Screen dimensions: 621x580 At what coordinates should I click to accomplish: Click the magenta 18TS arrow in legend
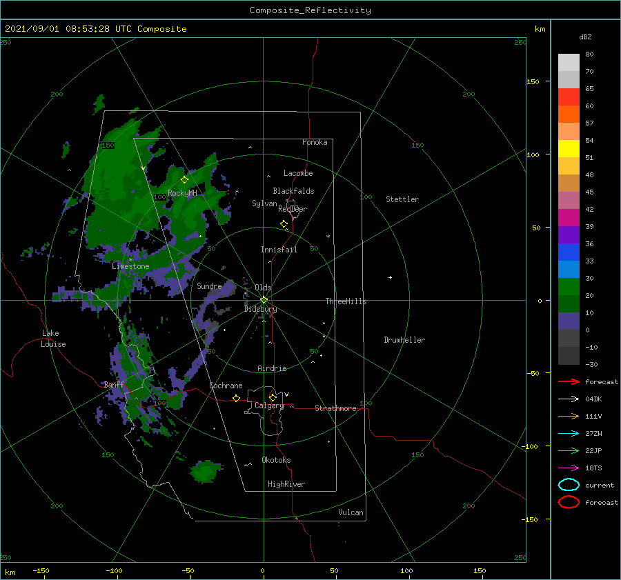tap(569, 468)
